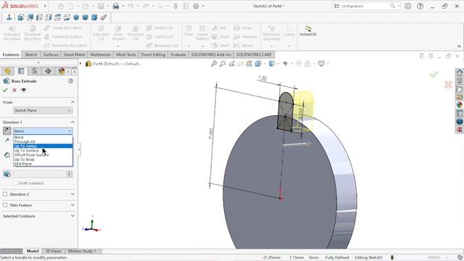Check the Draft outward checkbox

click(x=15, y=183)
